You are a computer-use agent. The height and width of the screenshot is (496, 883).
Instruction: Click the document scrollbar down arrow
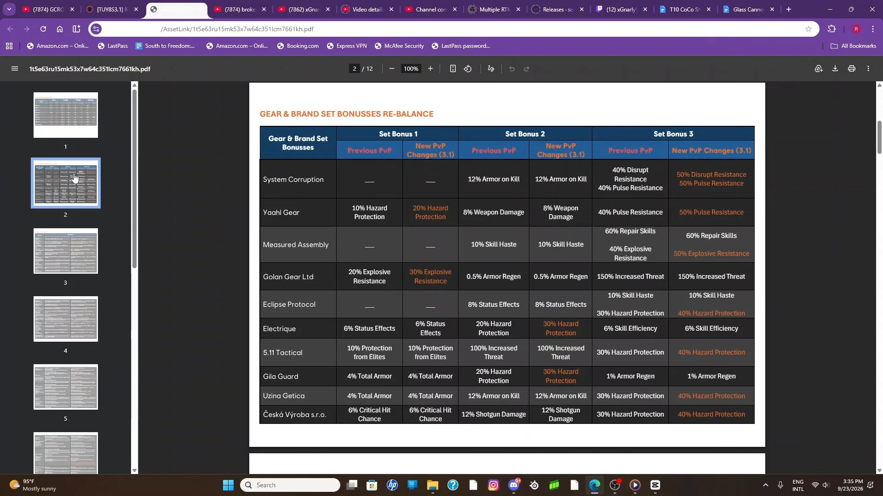tap(879, 470)
